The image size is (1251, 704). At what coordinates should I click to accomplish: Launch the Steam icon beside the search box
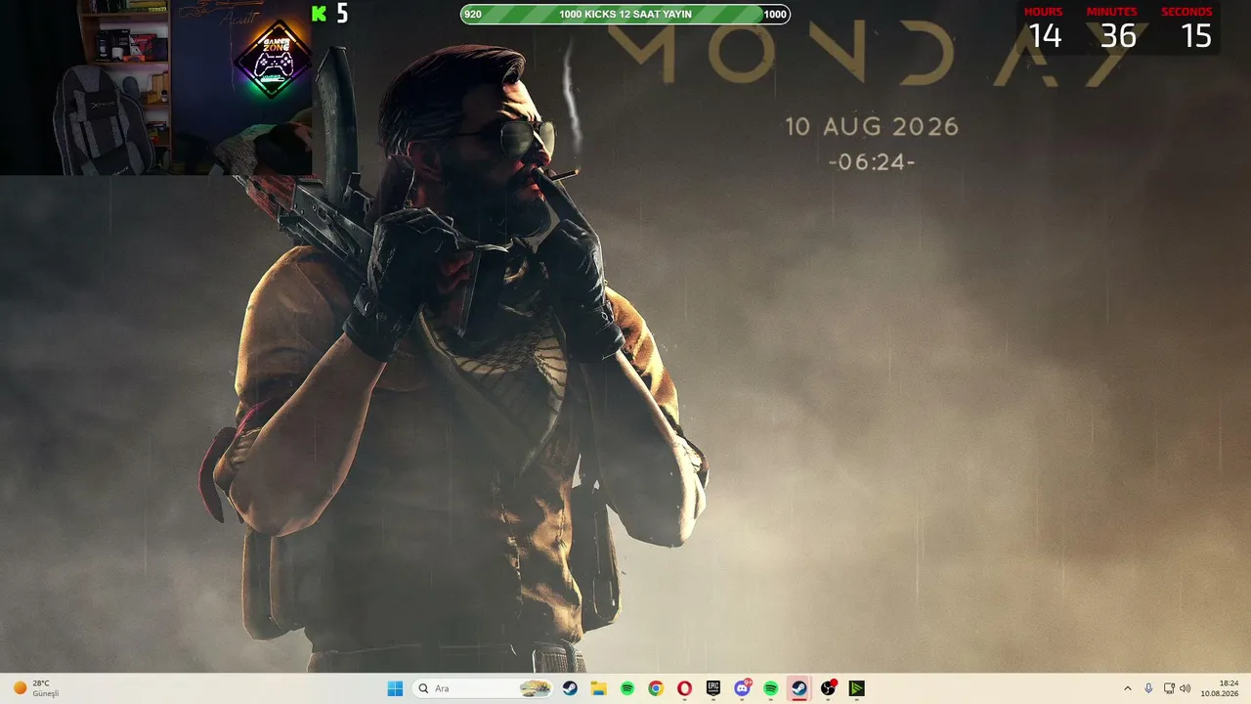point(570,688)
